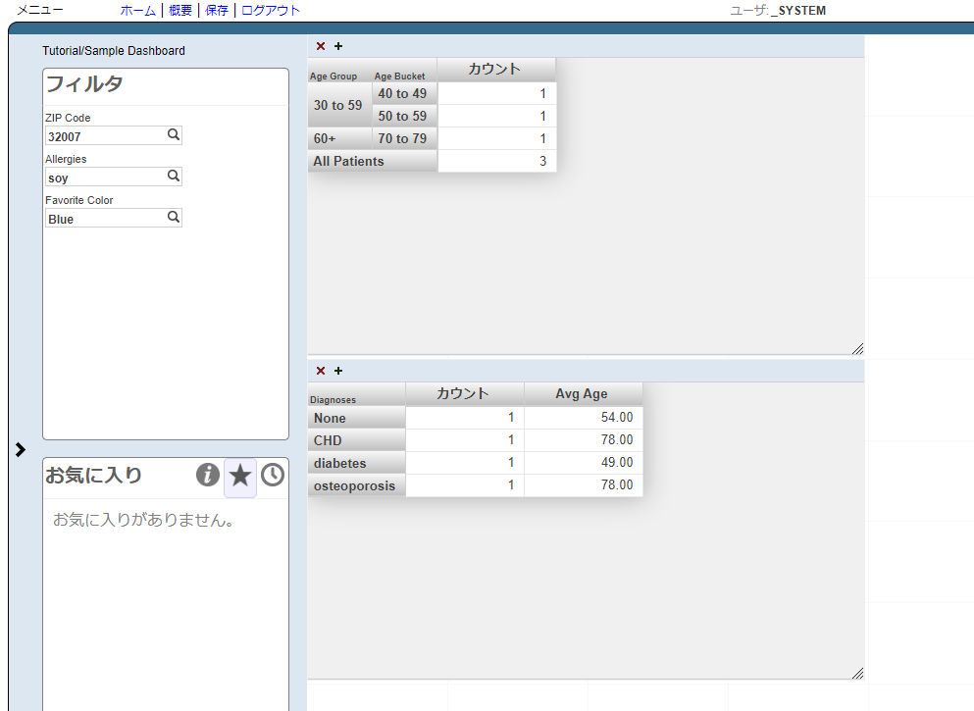Click the ZIP Code input field
Viewport: 974px width, 711px height.
click(104, 136)
